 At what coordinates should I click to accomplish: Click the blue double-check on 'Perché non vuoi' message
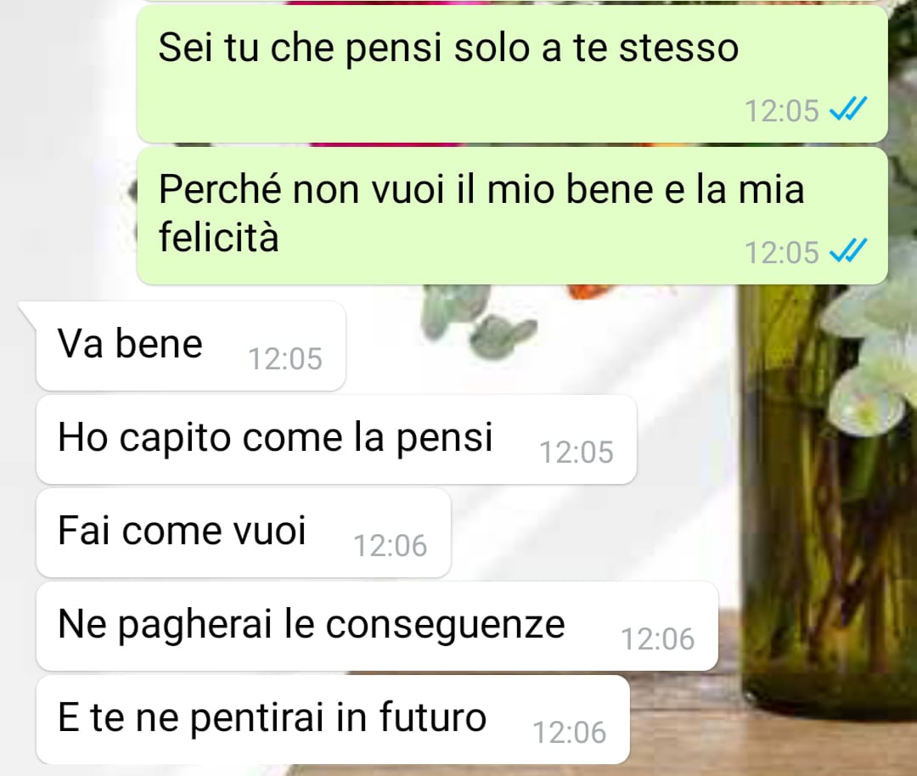[848, 251]
